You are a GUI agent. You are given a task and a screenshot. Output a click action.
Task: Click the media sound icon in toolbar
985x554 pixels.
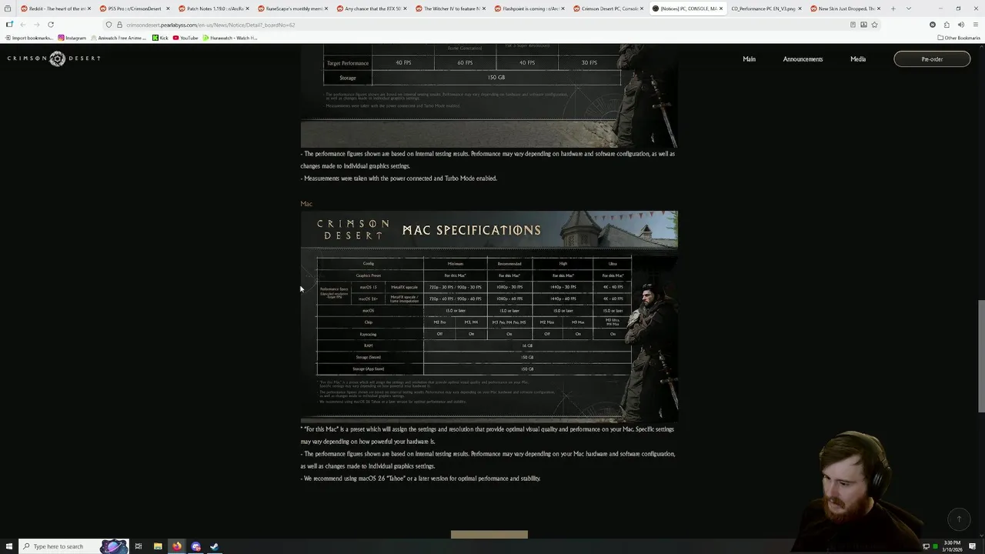tap(960, 25)
